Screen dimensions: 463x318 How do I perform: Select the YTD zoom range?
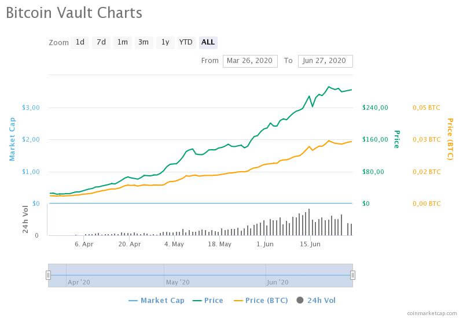tap(186, 42)
